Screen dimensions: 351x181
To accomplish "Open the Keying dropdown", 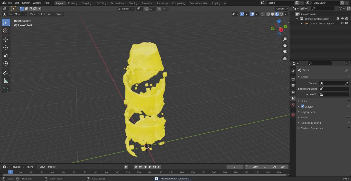I will pyautogui.click(x=31, y=167).
